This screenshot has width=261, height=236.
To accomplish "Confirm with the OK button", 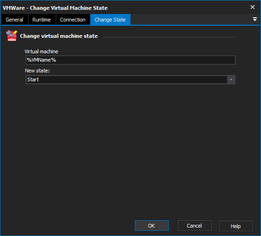I will pos(152,226).
